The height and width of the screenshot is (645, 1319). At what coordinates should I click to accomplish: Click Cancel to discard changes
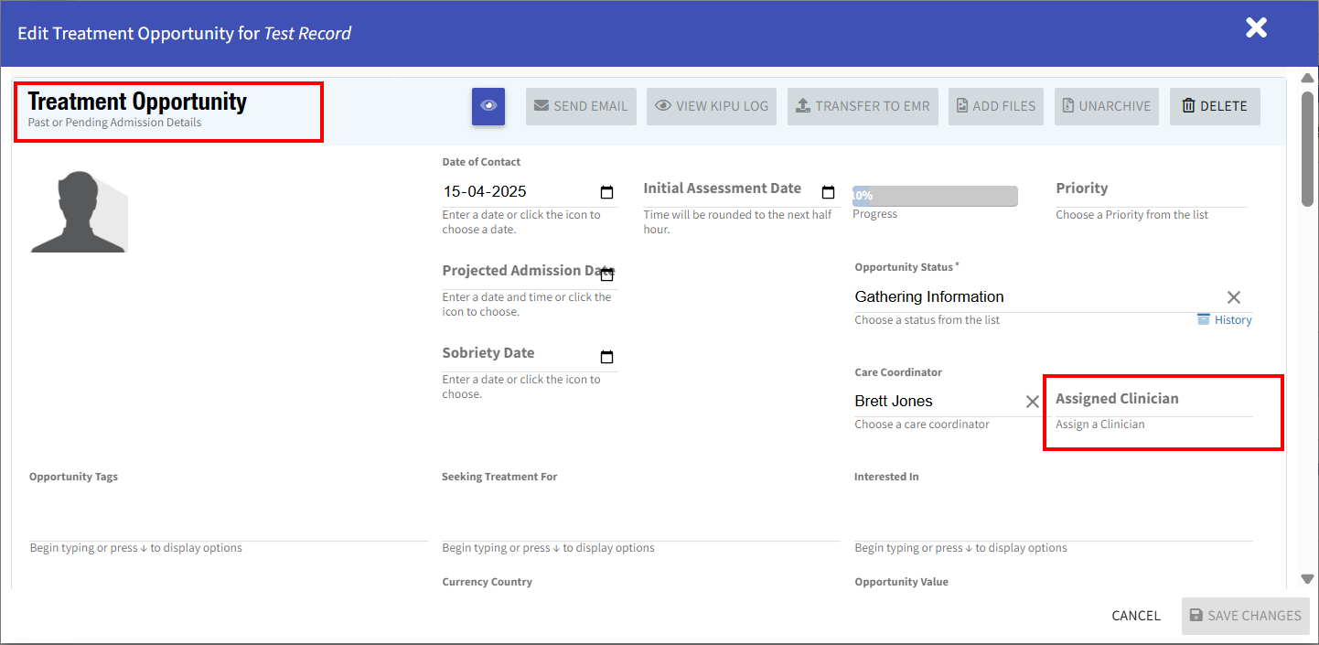coord(1135,616)
